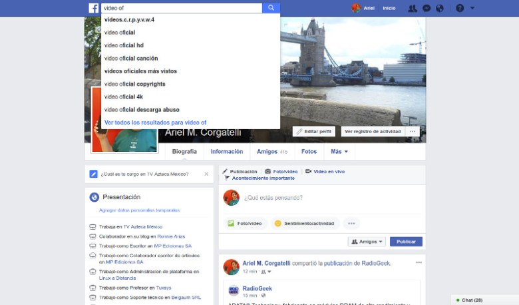This screenshot has height=305, width=519.
Task: Open friend requests icon in top bar
Action: (x=413, y=8)
